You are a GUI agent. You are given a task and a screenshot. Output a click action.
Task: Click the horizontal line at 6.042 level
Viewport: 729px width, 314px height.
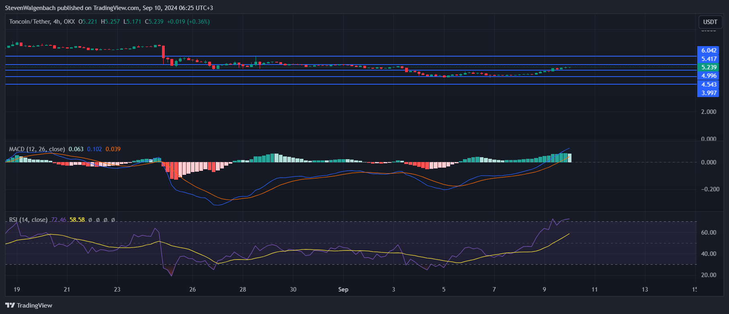click(351, 57)
